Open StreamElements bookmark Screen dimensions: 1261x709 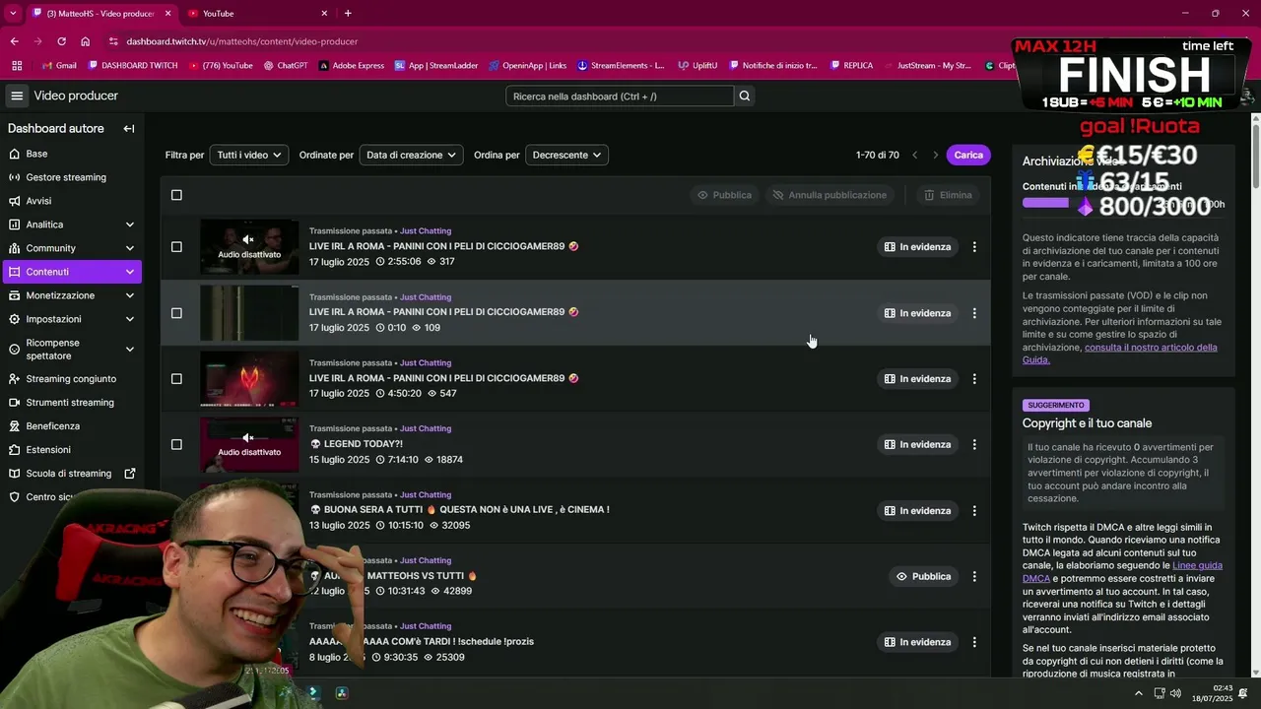(x=621, y=66)
